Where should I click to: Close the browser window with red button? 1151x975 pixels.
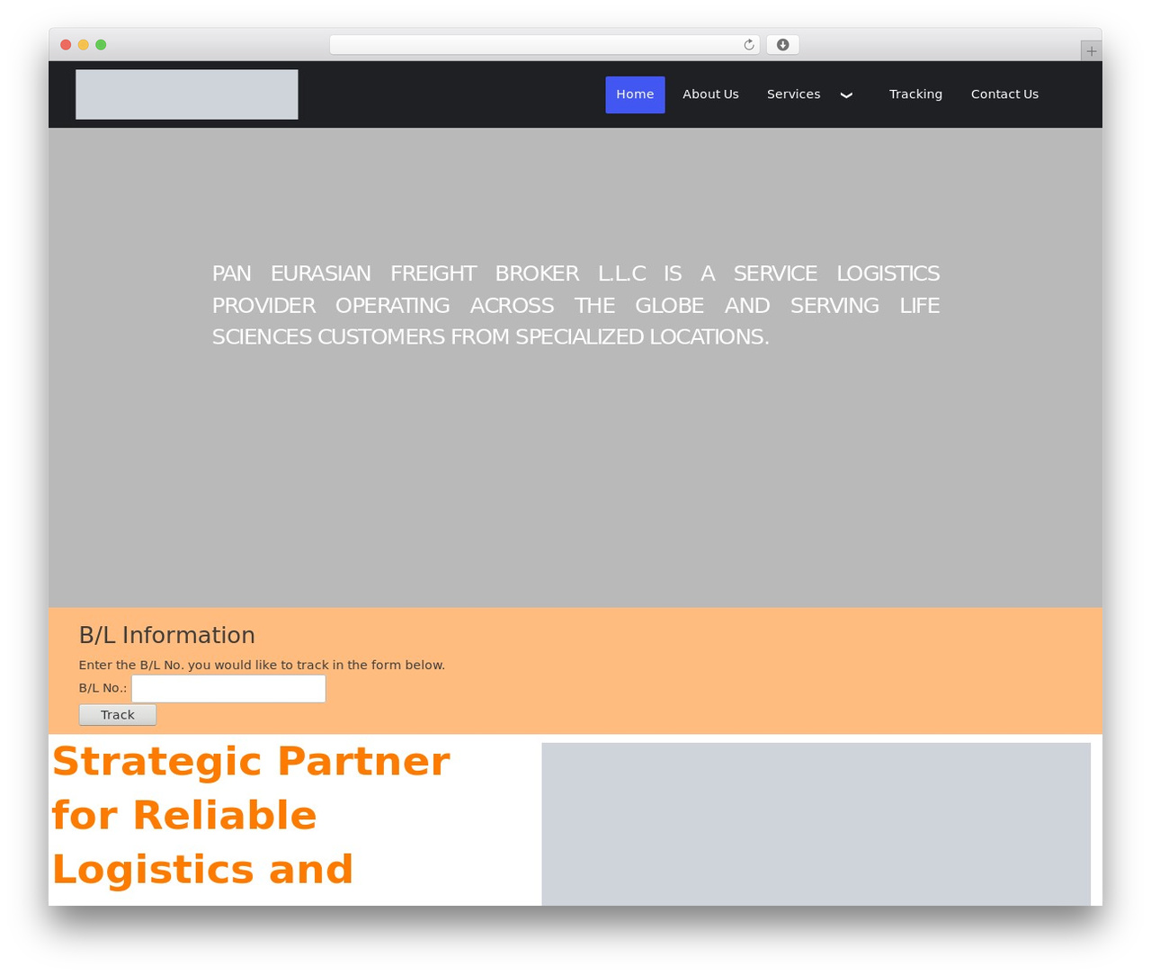coord(66,45)
